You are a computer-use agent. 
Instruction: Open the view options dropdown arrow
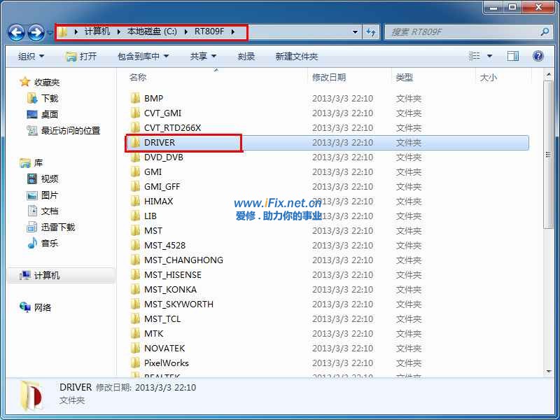click(489, 56)
